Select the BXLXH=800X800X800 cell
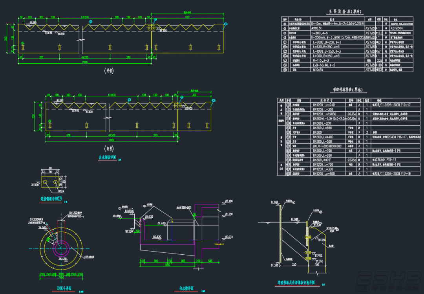Image resolution: width=424 pixels, height=294 pixels. point(327,147)
